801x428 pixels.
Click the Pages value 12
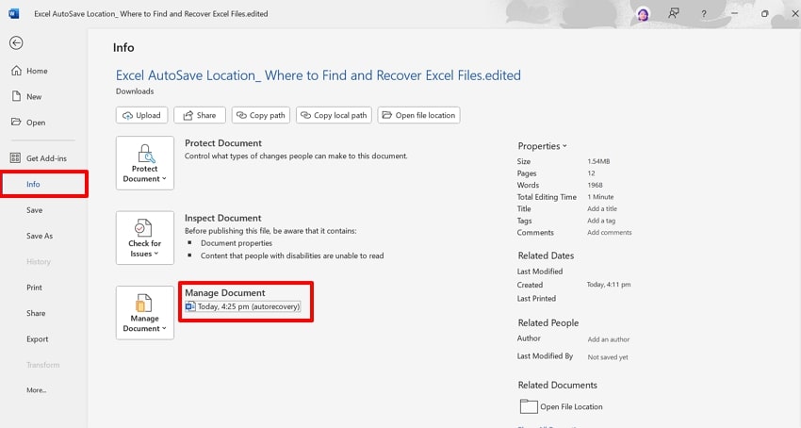pyautogui.click(x=591, y=173)
